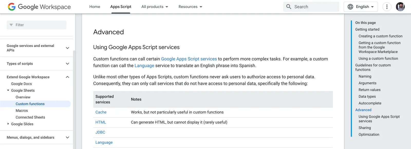The height and width of the screenshot is (149, 411).
Task: Click the globe language icon
Action: pos(350,7)
